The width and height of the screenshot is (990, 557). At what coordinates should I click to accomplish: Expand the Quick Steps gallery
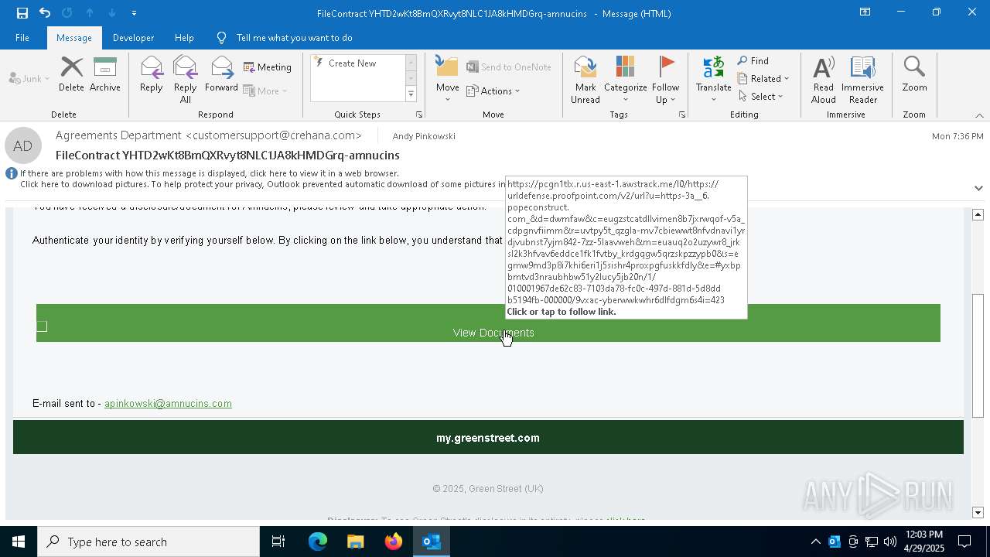(411, 94)
